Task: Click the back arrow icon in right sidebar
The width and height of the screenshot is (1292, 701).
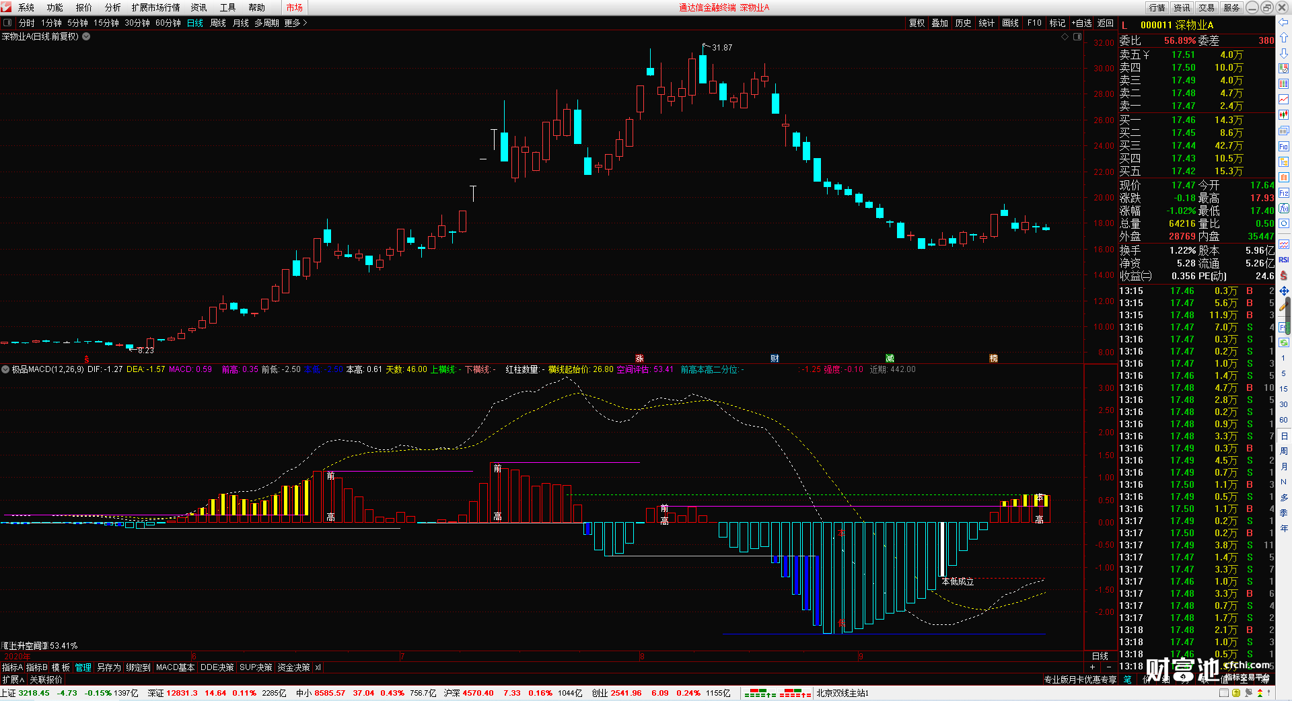Action: pos(1284,22)
